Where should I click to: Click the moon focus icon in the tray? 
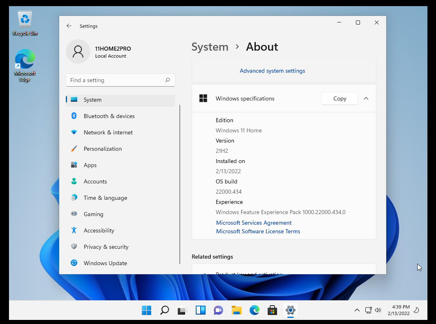tap(416, 310)
